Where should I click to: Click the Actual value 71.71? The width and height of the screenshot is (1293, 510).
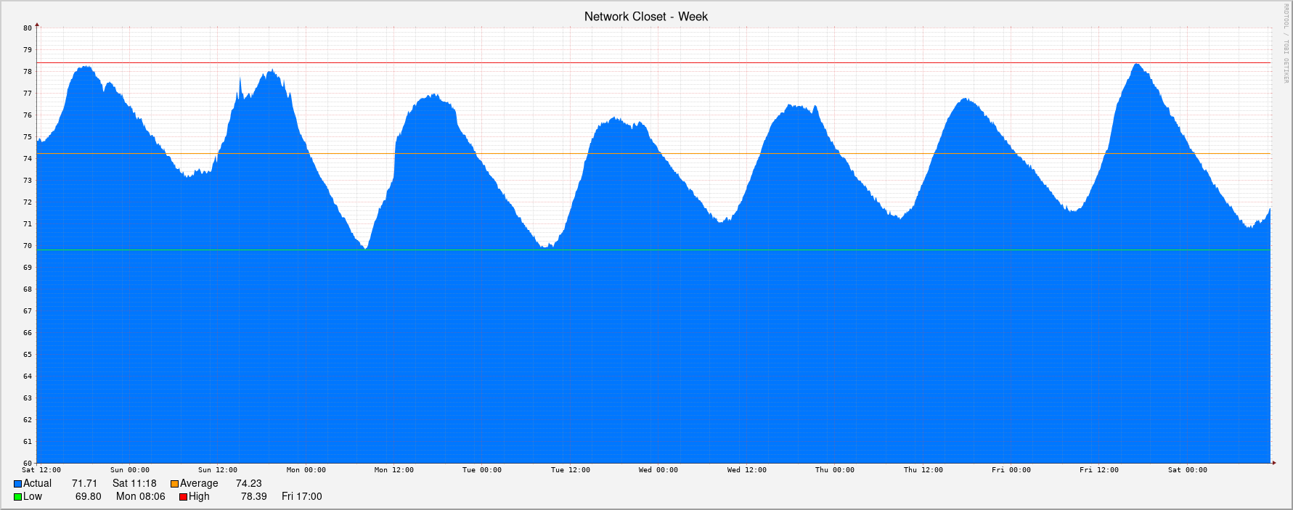tap(84, 484)
